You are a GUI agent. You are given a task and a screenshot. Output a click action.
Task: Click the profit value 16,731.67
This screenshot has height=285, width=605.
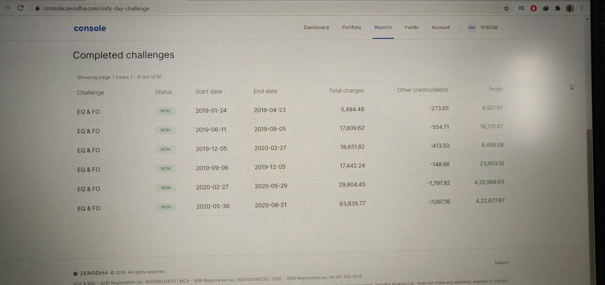(492, 126)
